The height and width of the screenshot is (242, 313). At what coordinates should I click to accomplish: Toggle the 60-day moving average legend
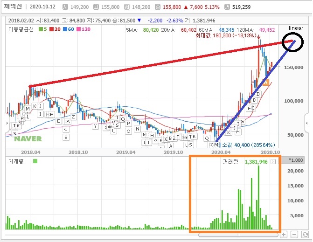click(x=69, y=29)
